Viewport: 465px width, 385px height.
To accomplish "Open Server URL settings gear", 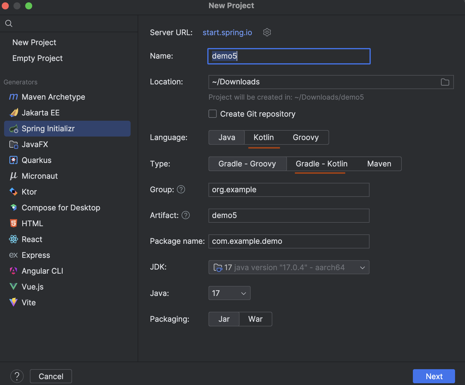I will click(x=267, y=32).
